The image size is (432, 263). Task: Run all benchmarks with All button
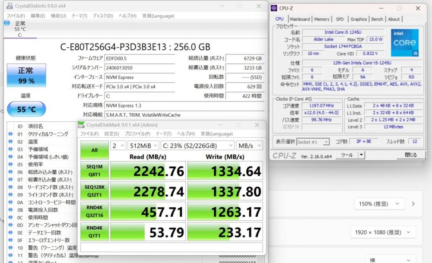coord(95,150)
